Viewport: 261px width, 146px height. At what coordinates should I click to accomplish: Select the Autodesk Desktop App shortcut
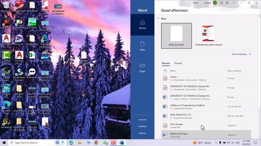coord(45,41)
